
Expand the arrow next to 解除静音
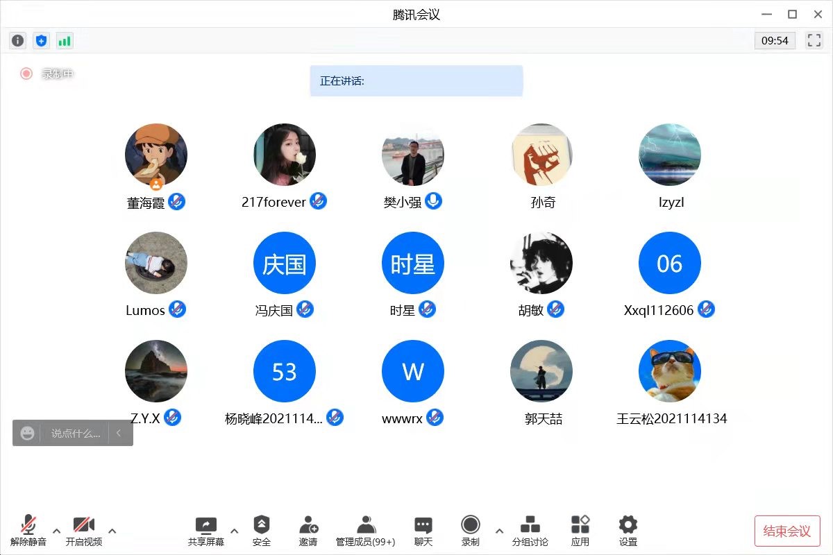coord(57,531)
